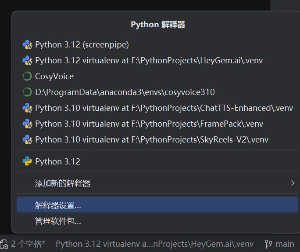Pick the cosyvoice310 anaconda environment

click(x=157, y=92)
